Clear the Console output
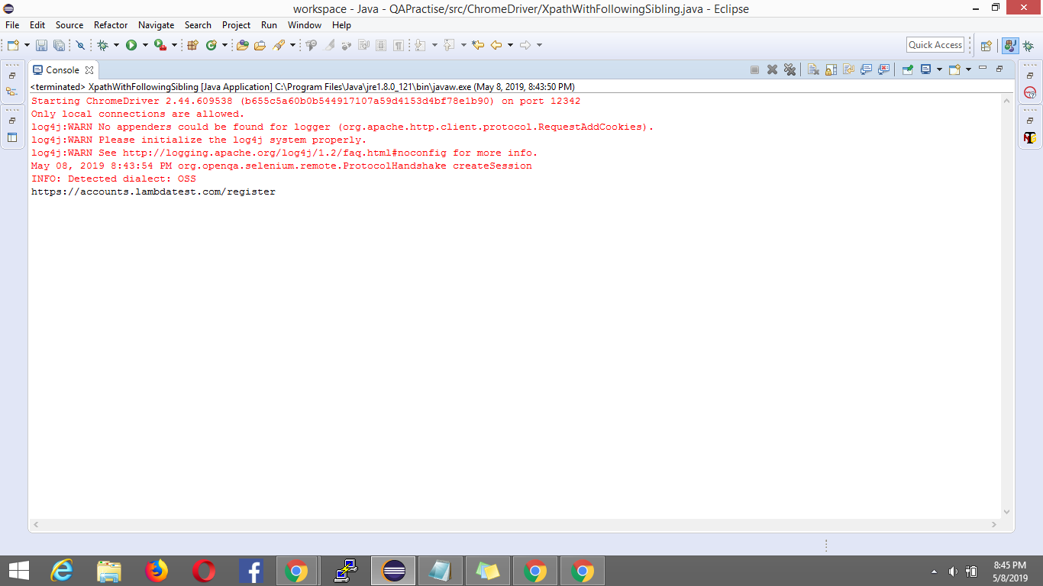The width and height of the screenshot is (1043, 586). 813,69
